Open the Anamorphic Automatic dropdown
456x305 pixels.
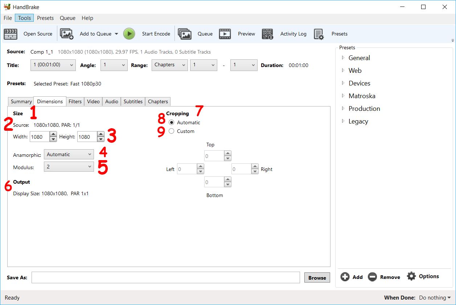[x=69, y=154]
